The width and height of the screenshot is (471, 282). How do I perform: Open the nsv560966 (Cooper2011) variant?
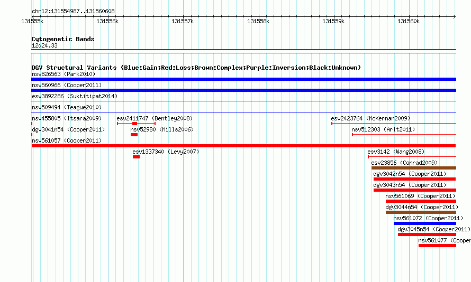[x=67, y=85]
